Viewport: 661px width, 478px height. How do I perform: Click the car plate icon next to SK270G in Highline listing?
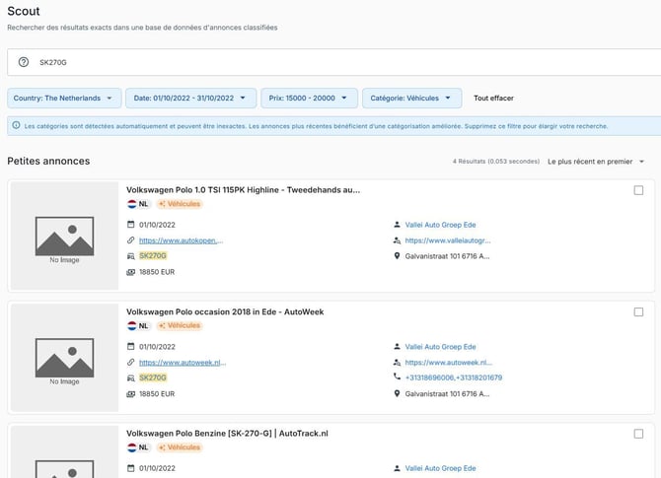131,256
